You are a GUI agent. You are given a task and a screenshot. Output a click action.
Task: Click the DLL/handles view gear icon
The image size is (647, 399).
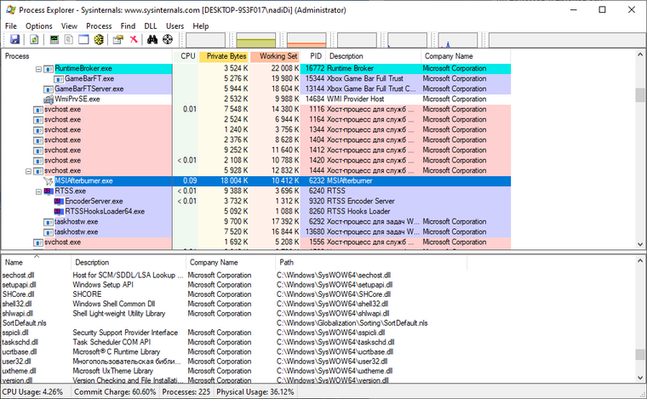pyautogui.click(x=99, y=40)
